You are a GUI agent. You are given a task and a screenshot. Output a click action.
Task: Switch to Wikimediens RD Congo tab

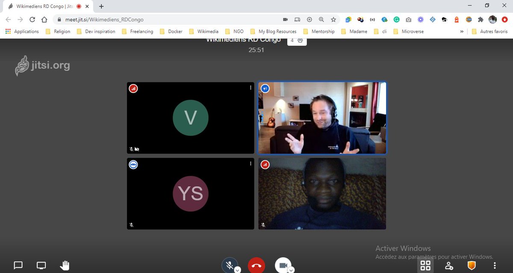pyautogui.click(x=47, y=6)
